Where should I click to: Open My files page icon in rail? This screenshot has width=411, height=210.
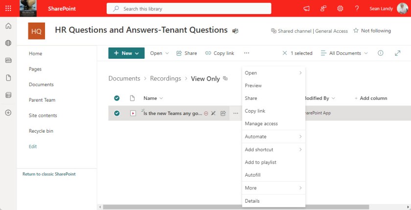point(8,78)
